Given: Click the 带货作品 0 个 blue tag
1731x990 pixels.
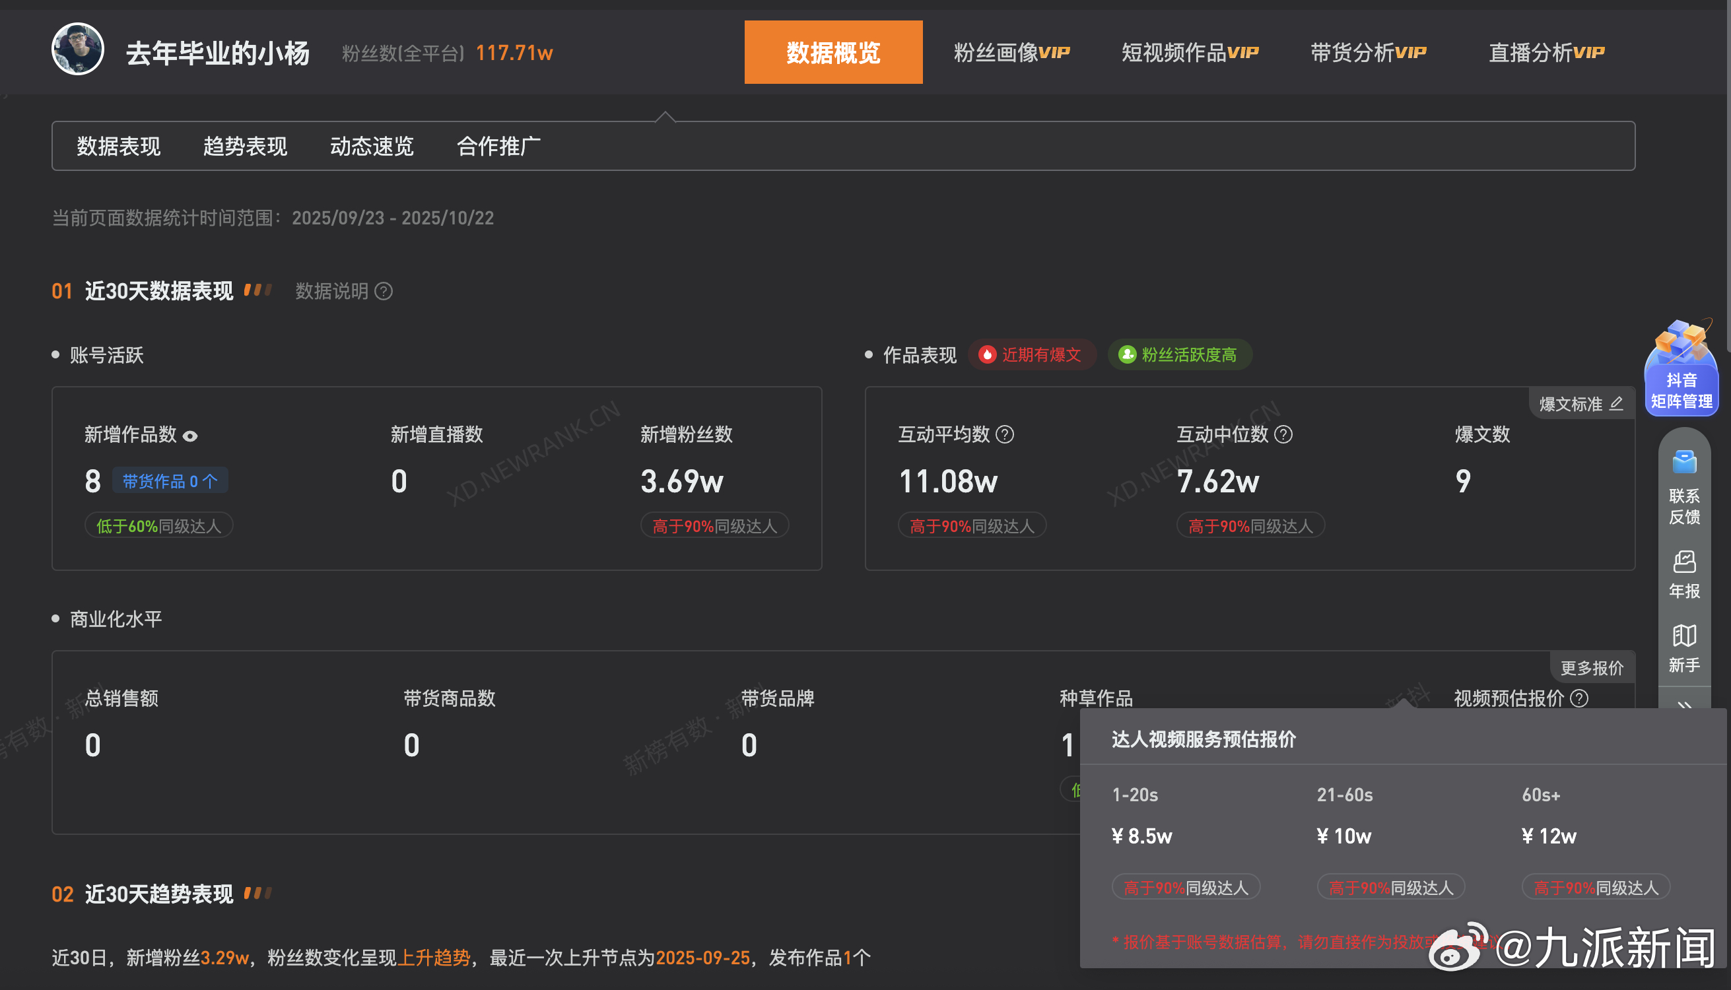Looking at the screenshot, I should point(170,481).
